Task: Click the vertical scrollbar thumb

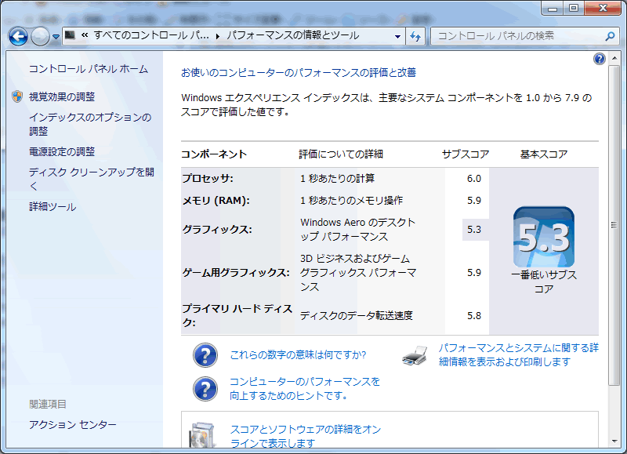Action: [614, 225]
